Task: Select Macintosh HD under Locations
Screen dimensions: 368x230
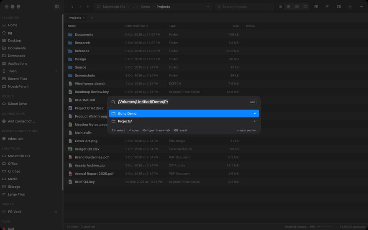Action: click(x=19, y=156)
